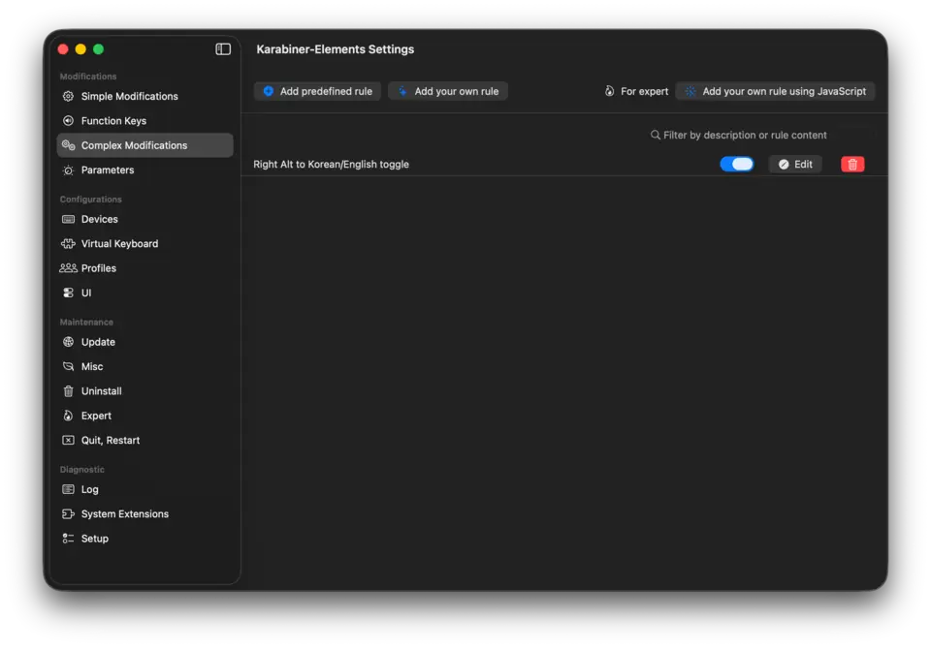Edit the Right Alt toggle rule
Screen dimensions: 931x648
pyautogui.click(x=795, y=165)
